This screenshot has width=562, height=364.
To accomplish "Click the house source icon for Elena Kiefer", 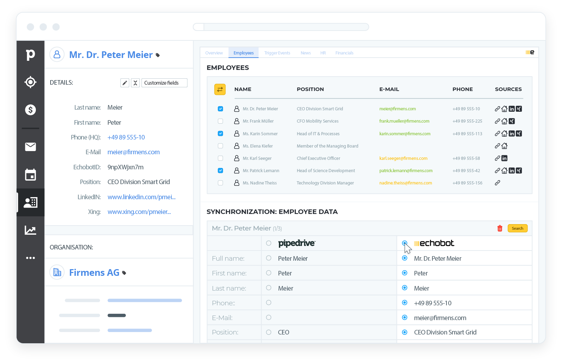I will (x=504, y=146).
